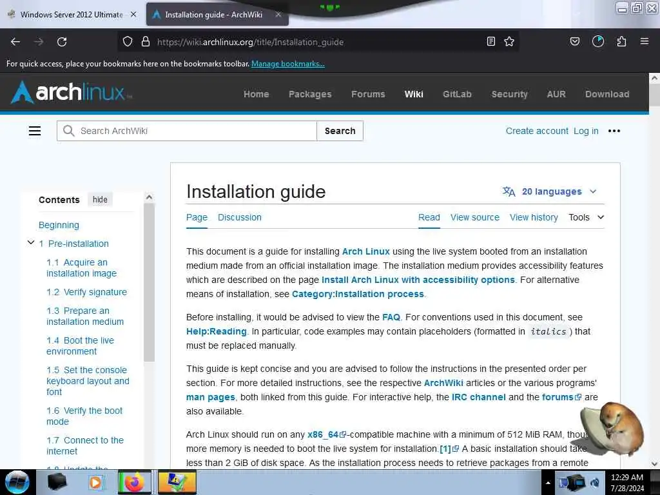Click the Create account link
Viewport: 660px width, 495px height.
(x=537, y=131)
